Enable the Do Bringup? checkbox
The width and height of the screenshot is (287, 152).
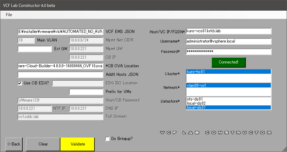(x=108, y=139)
